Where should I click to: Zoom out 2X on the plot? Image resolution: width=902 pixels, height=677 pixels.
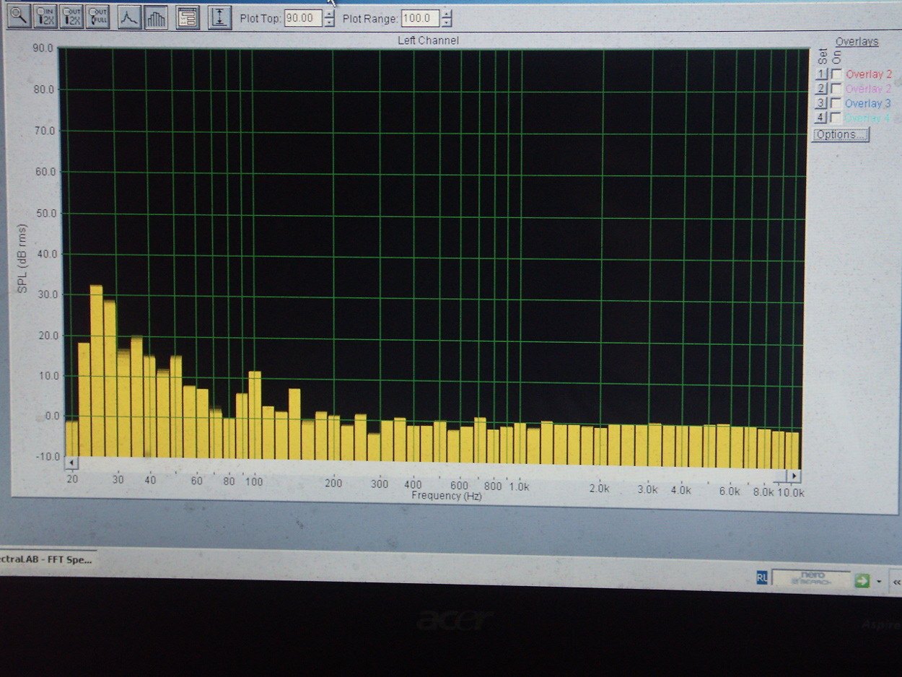pyautogui.click(x=71, y=16)
